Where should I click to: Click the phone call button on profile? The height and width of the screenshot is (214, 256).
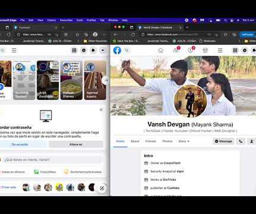click(241, 141)
